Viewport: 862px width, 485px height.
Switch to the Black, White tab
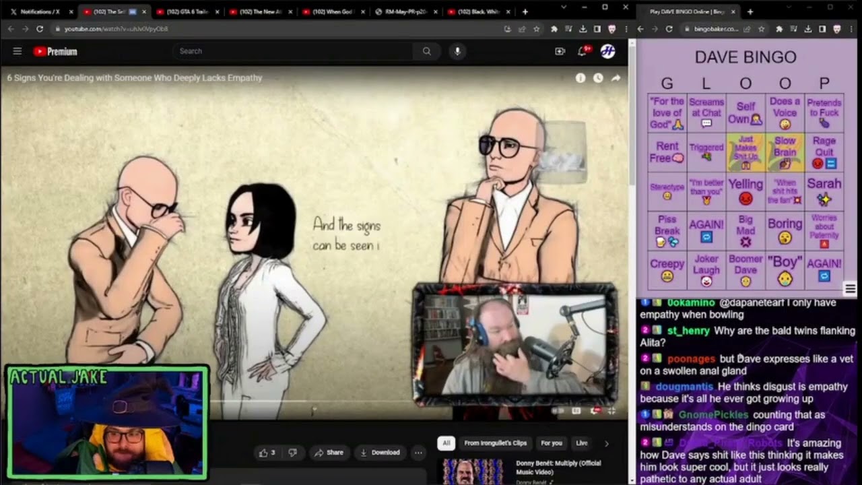[481, 11]
